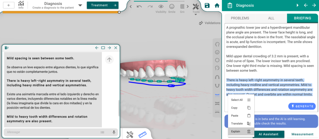Click the Message input field
319x139 pixels.
click(51, 132)
